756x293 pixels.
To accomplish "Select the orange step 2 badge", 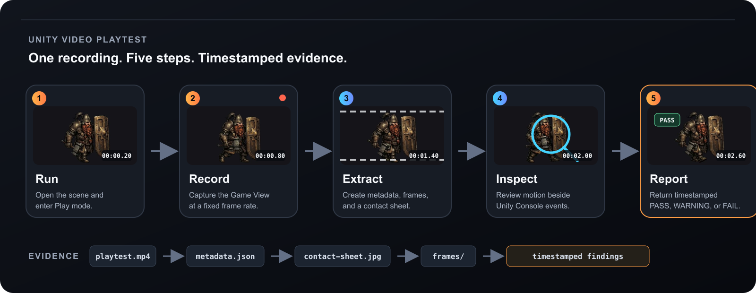I will (193, 98).
